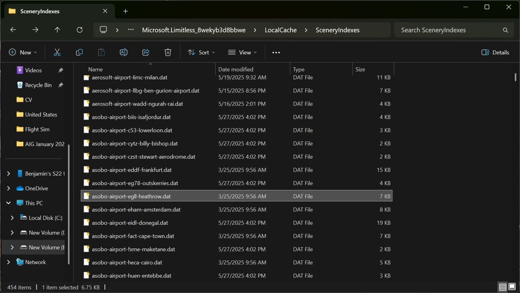Screen dimensions: 520x293
Task: Click the Rename icon in toolbar
Action: click(x=124, y=52)
